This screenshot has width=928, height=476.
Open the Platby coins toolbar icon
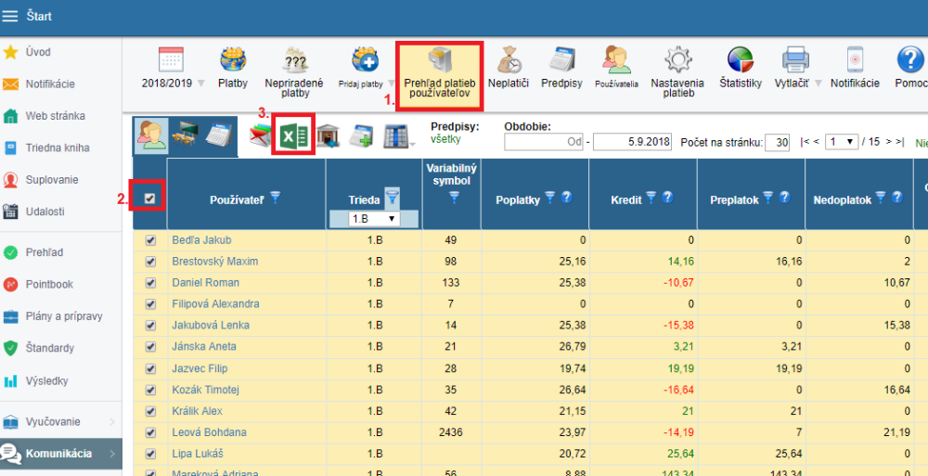[x=233, y=59]
